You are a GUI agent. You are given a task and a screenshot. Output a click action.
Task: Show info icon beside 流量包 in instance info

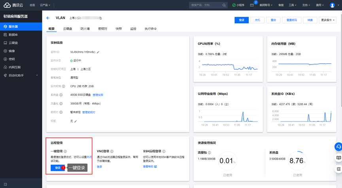tap(61, 104)
